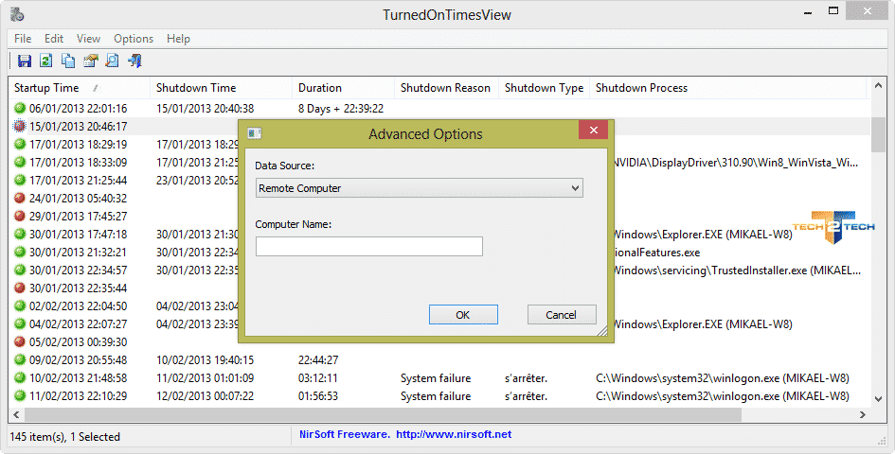Click green status icon of 17/01/2013 18:29:19 row
895x454 pixels.
coord(20,145)
